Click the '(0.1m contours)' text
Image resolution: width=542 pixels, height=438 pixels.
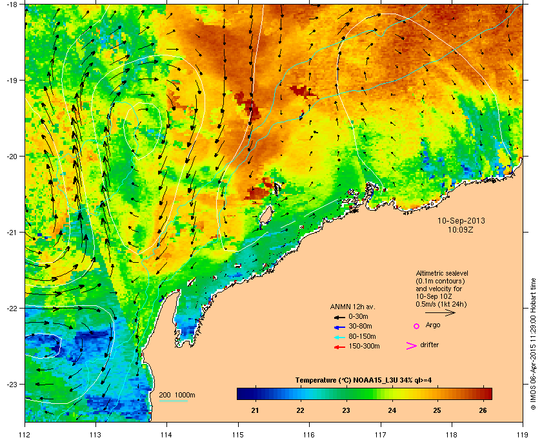[440, 281]
